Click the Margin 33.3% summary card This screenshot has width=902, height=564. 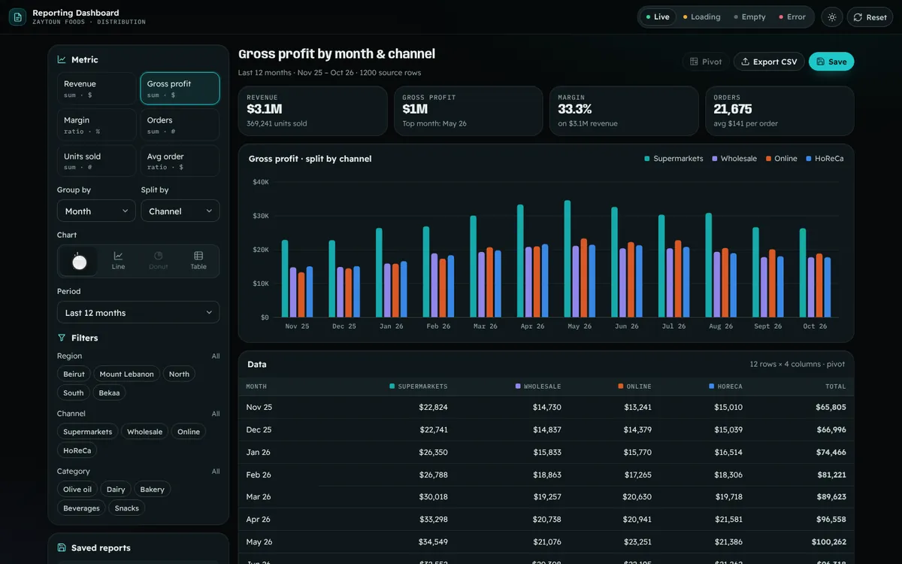624,111
